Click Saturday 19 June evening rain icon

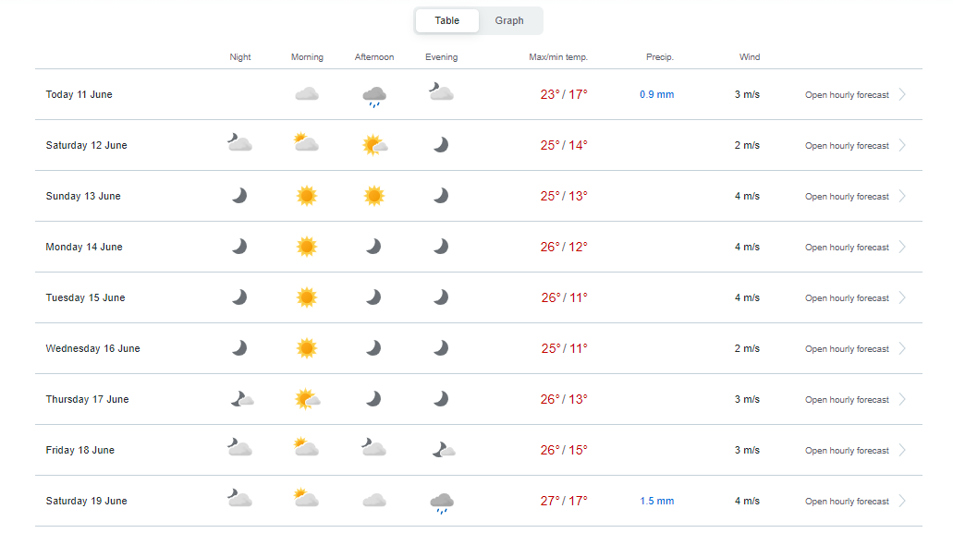tap(442, 503)
